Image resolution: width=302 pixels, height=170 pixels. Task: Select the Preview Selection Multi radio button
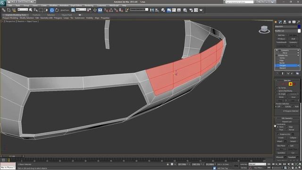pos(293,107)
